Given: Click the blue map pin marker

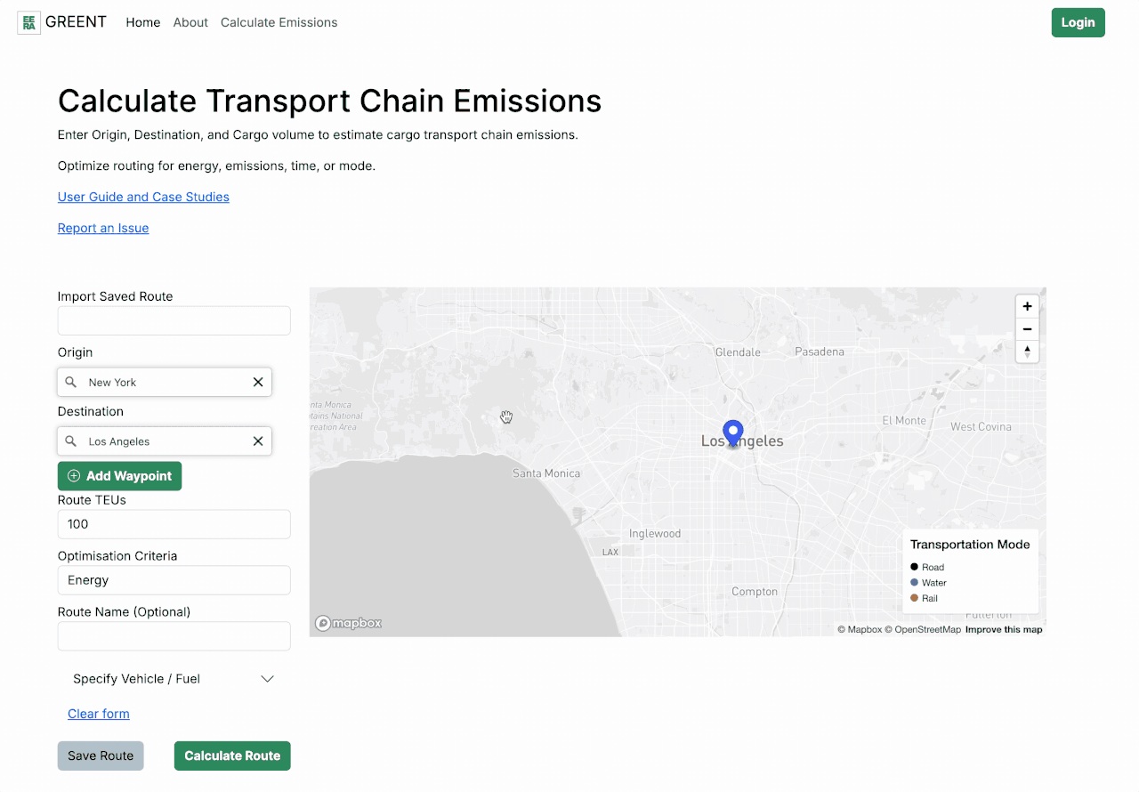Looking at the screenshot, I should tap(732, 432).
